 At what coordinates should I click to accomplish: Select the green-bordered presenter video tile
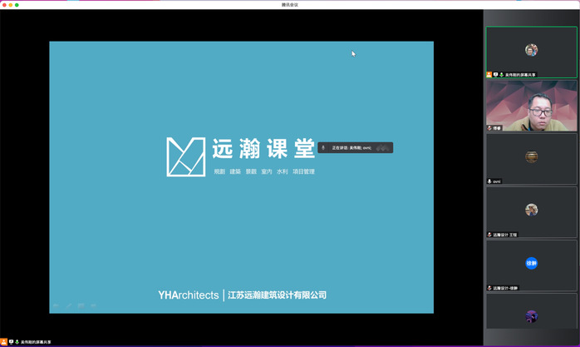(531, 52)
